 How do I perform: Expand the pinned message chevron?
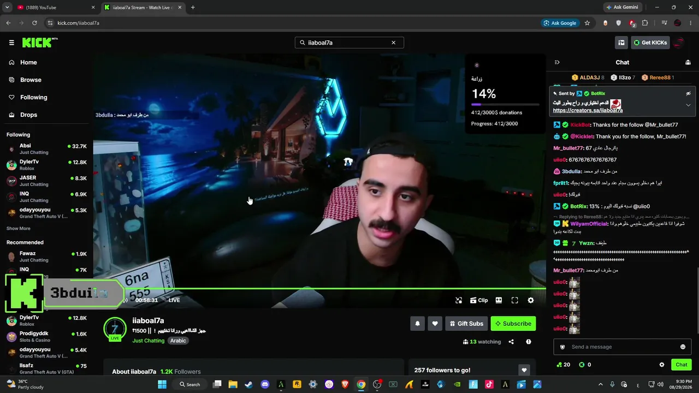tap(688, 105)
